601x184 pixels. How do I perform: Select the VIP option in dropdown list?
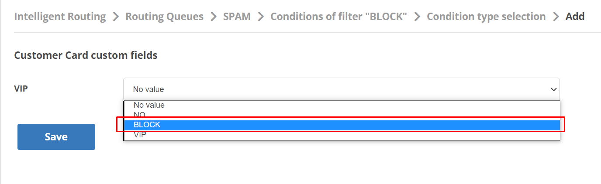point(342,135)
